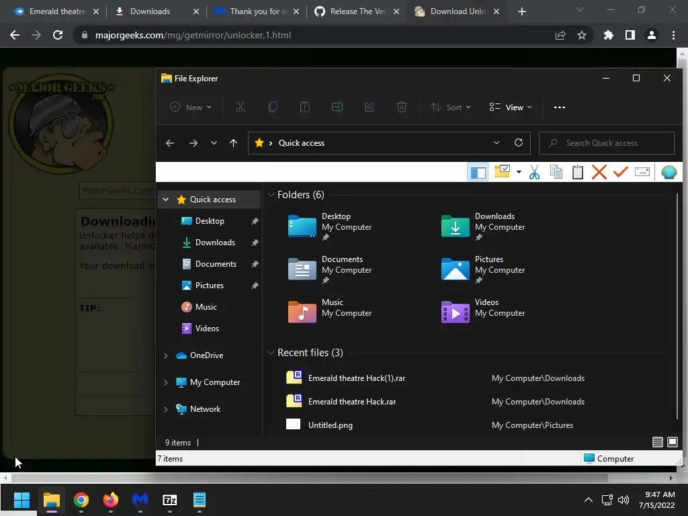
Task: Expand the OneDrive tree node
Action: coord(165,355)
